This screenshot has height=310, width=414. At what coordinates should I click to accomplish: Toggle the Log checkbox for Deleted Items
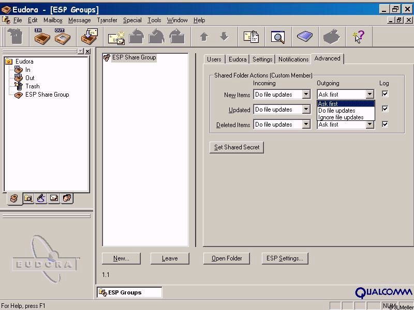click(385, 124)
